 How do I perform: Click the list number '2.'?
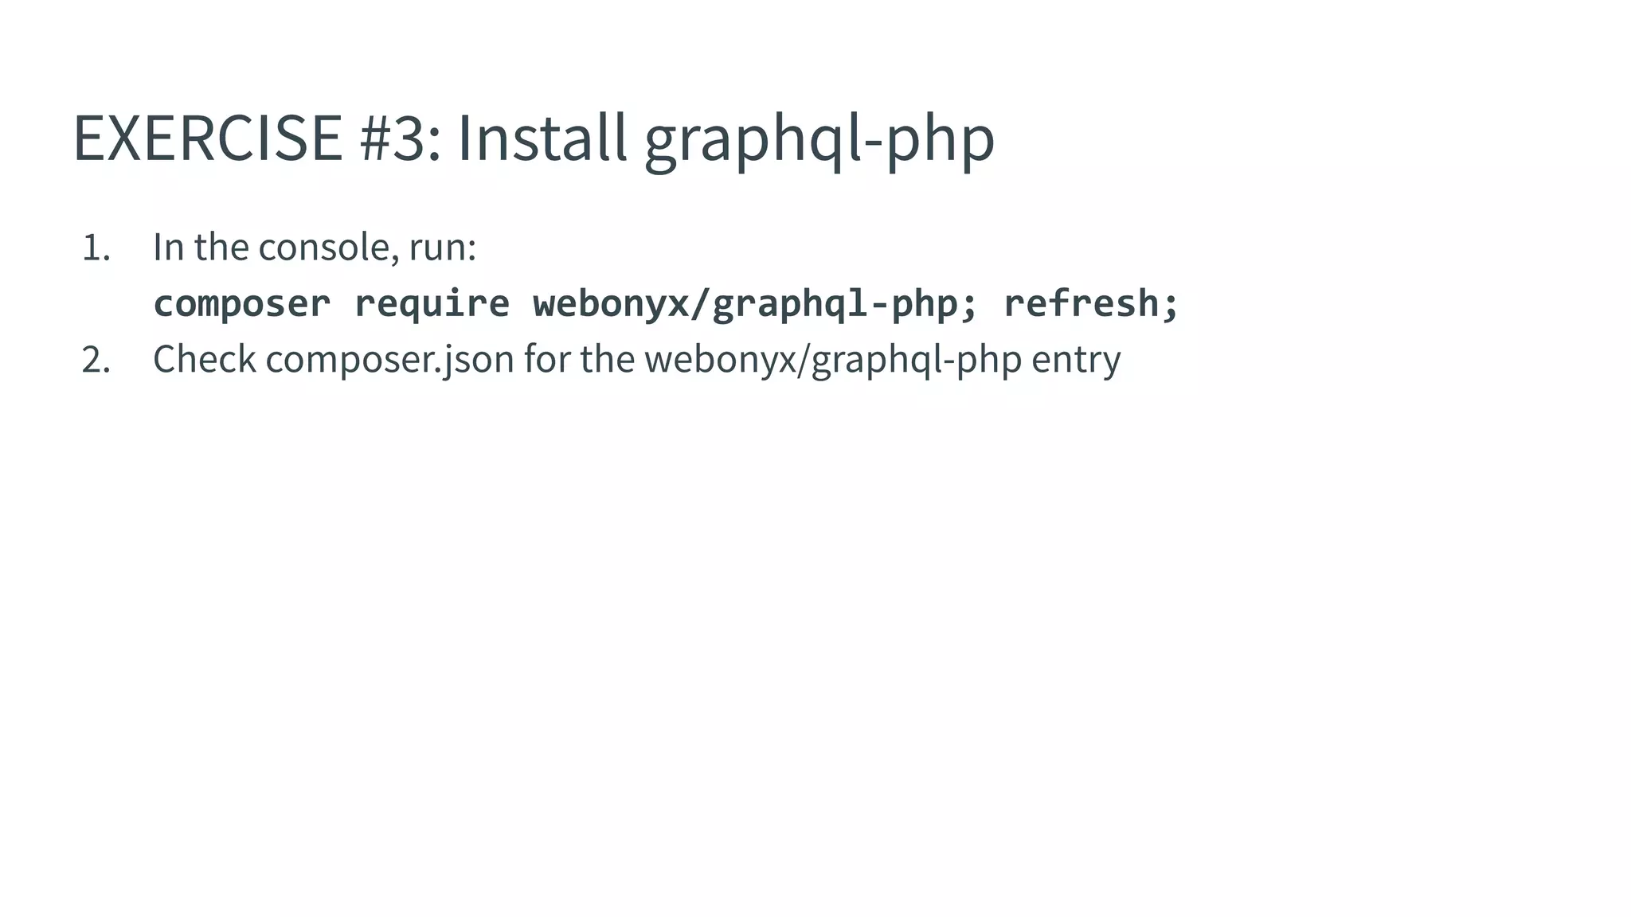pyautogui.click(x=96, y=360)
